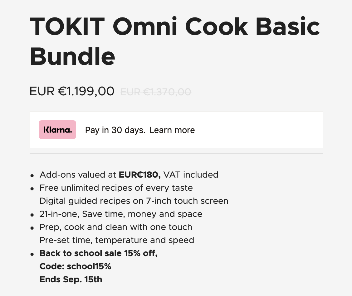The height and width of the screenshot is (296, 352).
Task: Select the coupon code school15% text
Action: pos(89,266)
